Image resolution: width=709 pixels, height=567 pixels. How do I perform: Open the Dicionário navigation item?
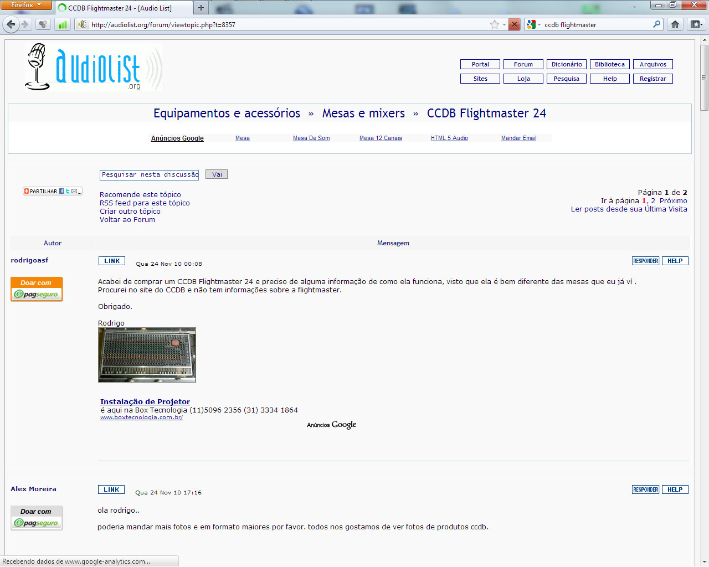tap(566, 64)
